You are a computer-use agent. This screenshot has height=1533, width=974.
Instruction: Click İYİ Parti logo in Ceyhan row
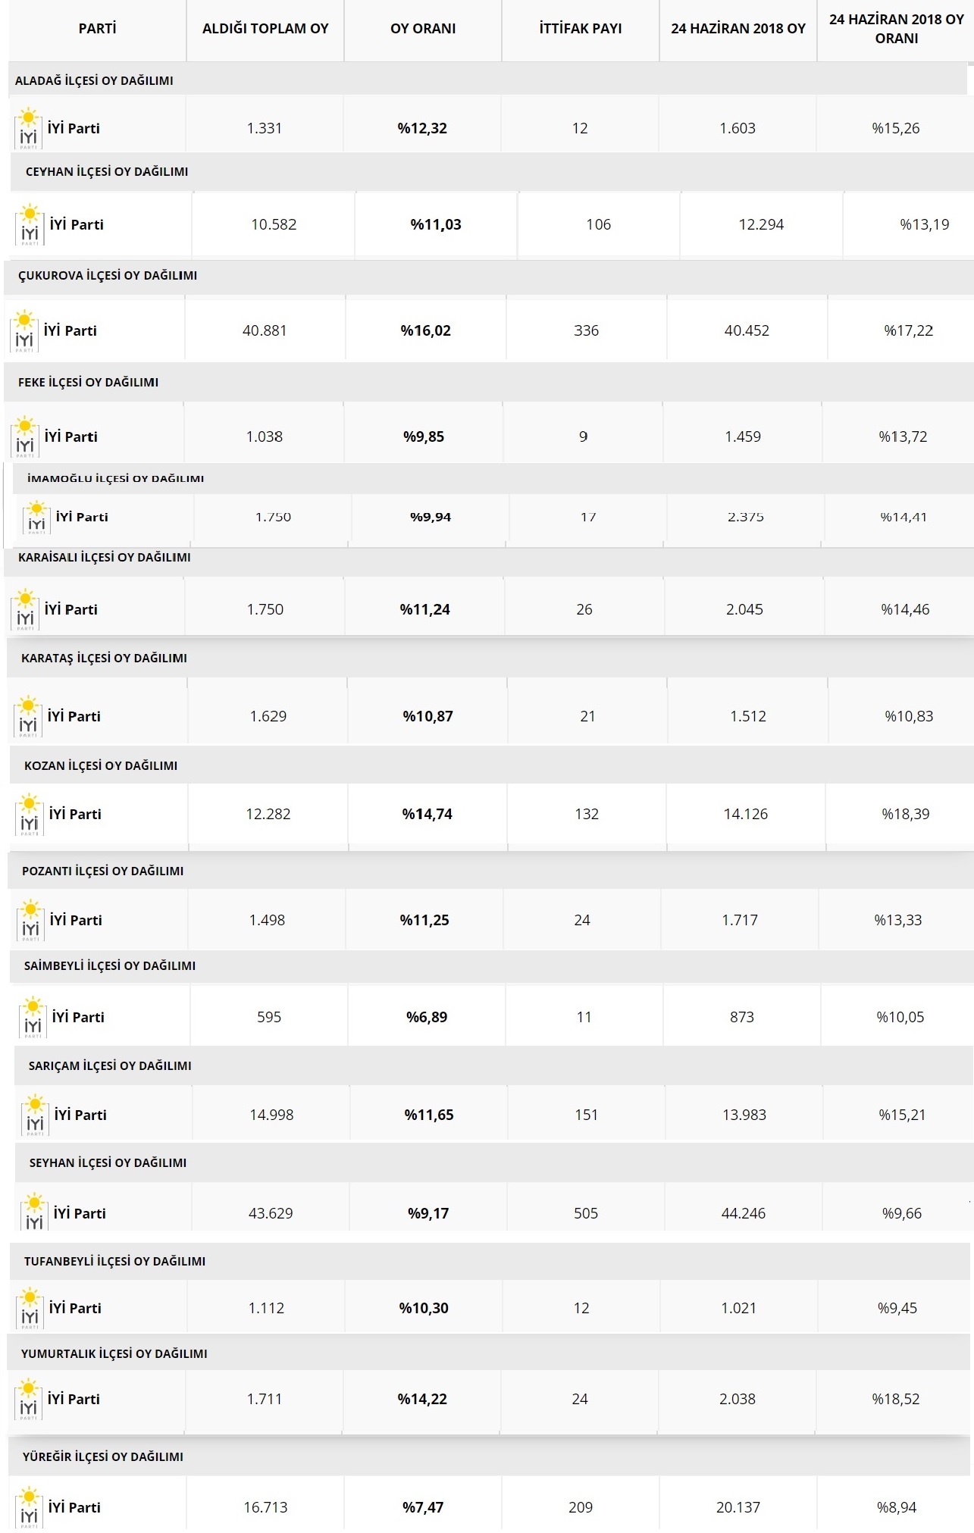click(30, 224)
